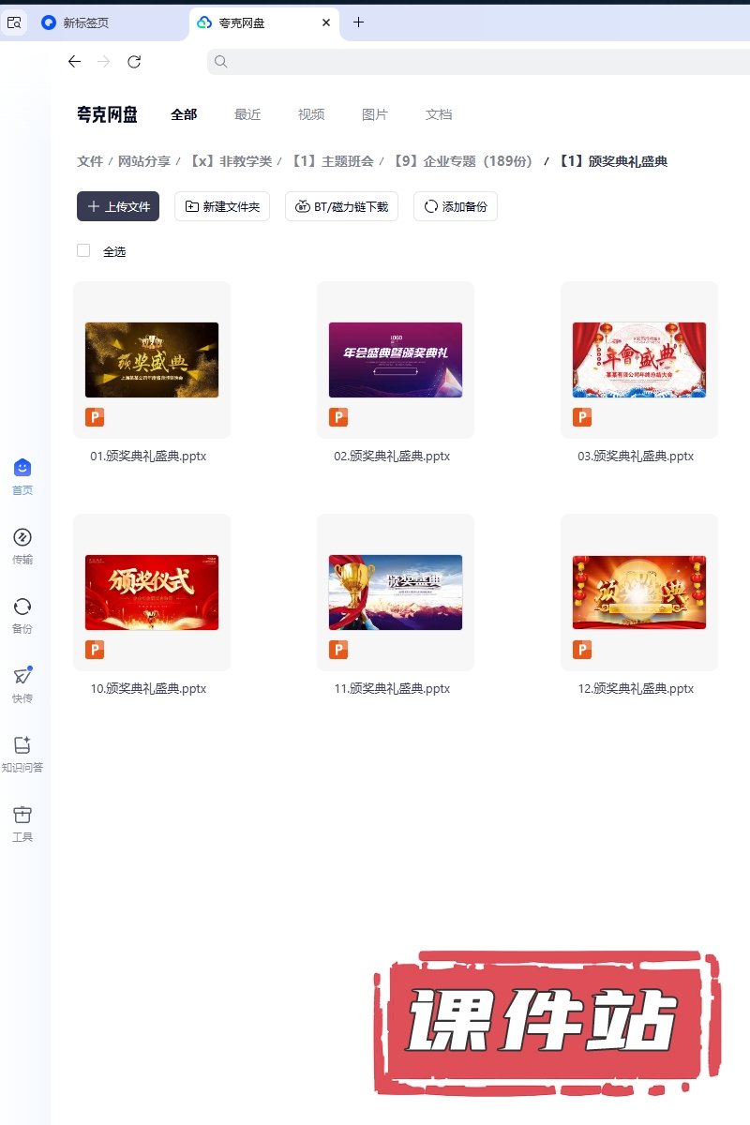Open the 工具 tools sidebar icon
This screenshot has height=1125, width=750.
click(22, 816)
